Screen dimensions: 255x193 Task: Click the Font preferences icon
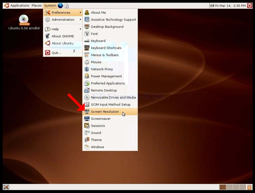coord(87,34)
